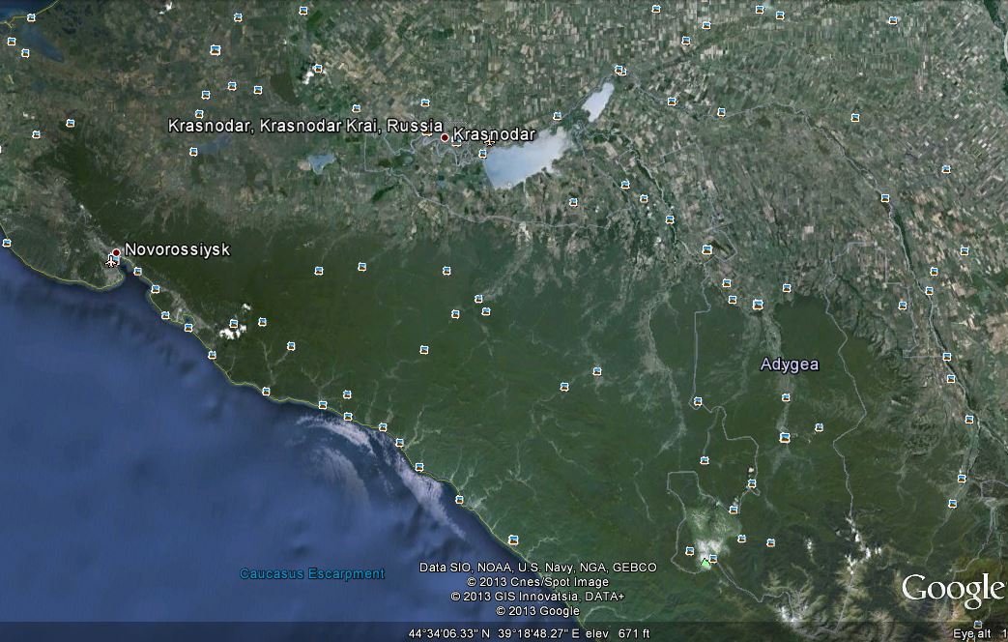Click the 'Data SIO, NOAA, U.S. Navy, NGA, GEBCO' text
1008x642 pixels.
pyautogui.click(x=538, y=568)
